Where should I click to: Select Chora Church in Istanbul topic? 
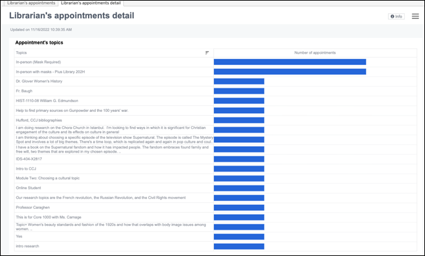tap(111, 130)
